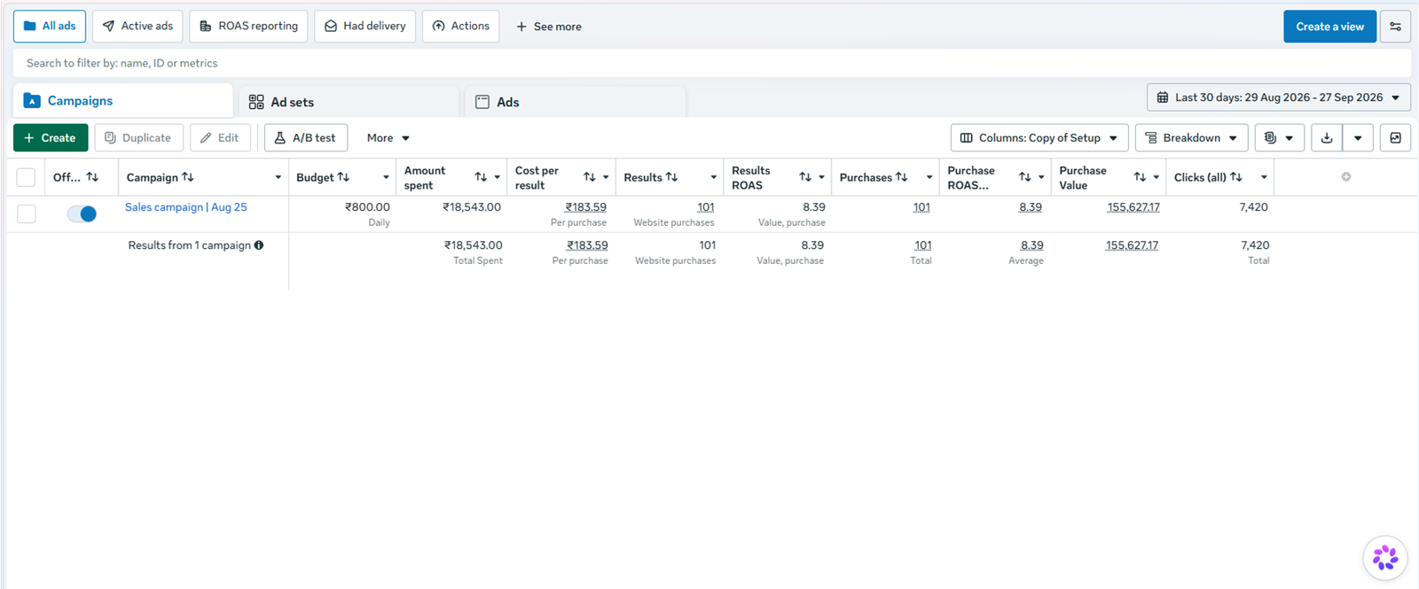Switch to the Campaigns tab

(122, 101)
